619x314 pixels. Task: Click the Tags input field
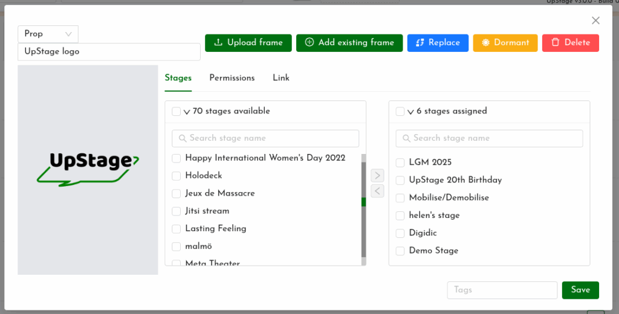pos(502,290)
